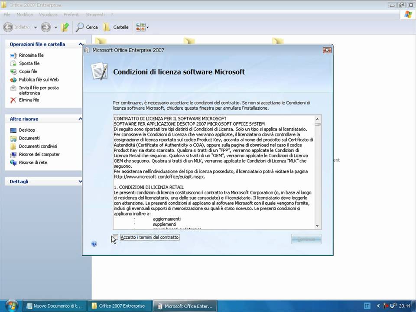Open Risorse del computer link
The height and width of the screenshot is (312, 416).
tap(39, 154)
